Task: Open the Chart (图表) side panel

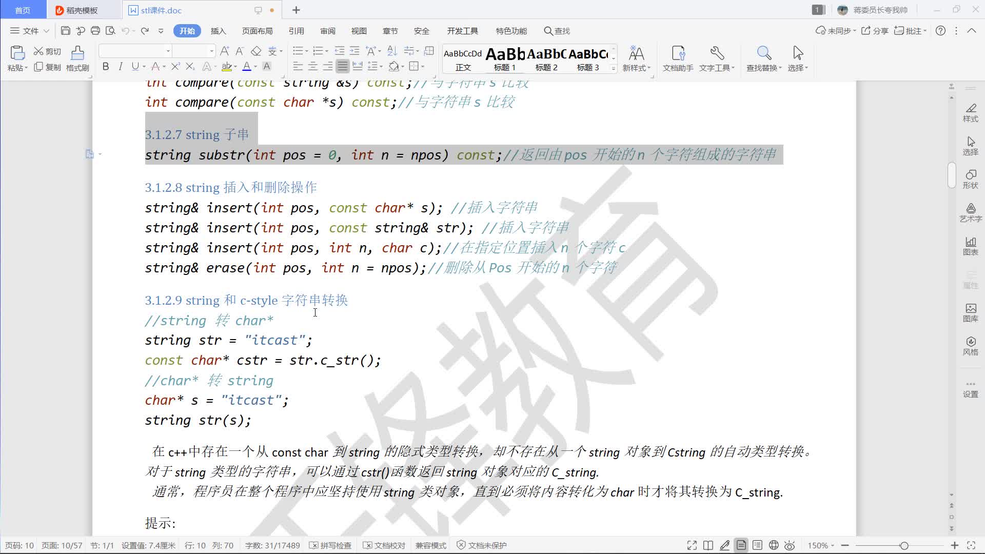Action: [x=970, y=246]
